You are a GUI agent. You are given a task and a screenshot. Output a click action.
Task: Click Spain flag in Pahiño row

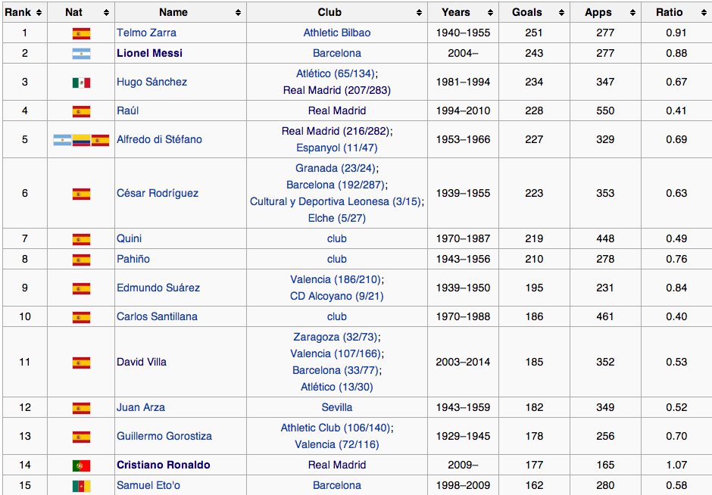81,260
